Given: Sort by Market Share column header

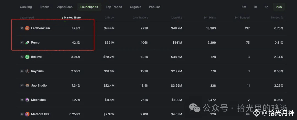Looking at the screenshot, I should click(x=71, y=18).
